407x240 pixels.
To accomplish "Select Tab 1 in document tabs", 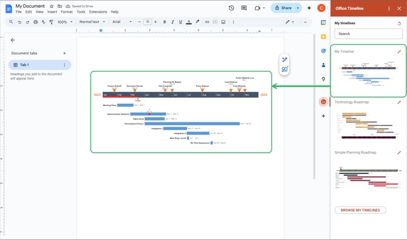I will [39, 65].
